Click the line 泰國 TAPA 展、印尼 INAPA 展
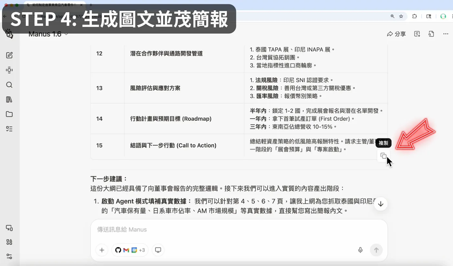453x266 pixels. (292, 50)
